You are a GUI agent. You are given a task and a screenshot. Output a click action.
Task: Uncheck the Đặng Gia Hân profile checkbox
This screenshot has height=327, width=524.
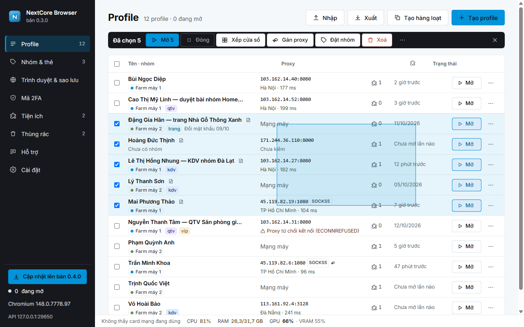pos(117,123)
